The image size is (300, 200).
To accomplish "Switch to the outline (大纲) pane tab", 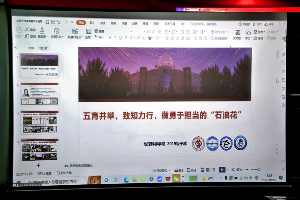I will coord(31,48).
